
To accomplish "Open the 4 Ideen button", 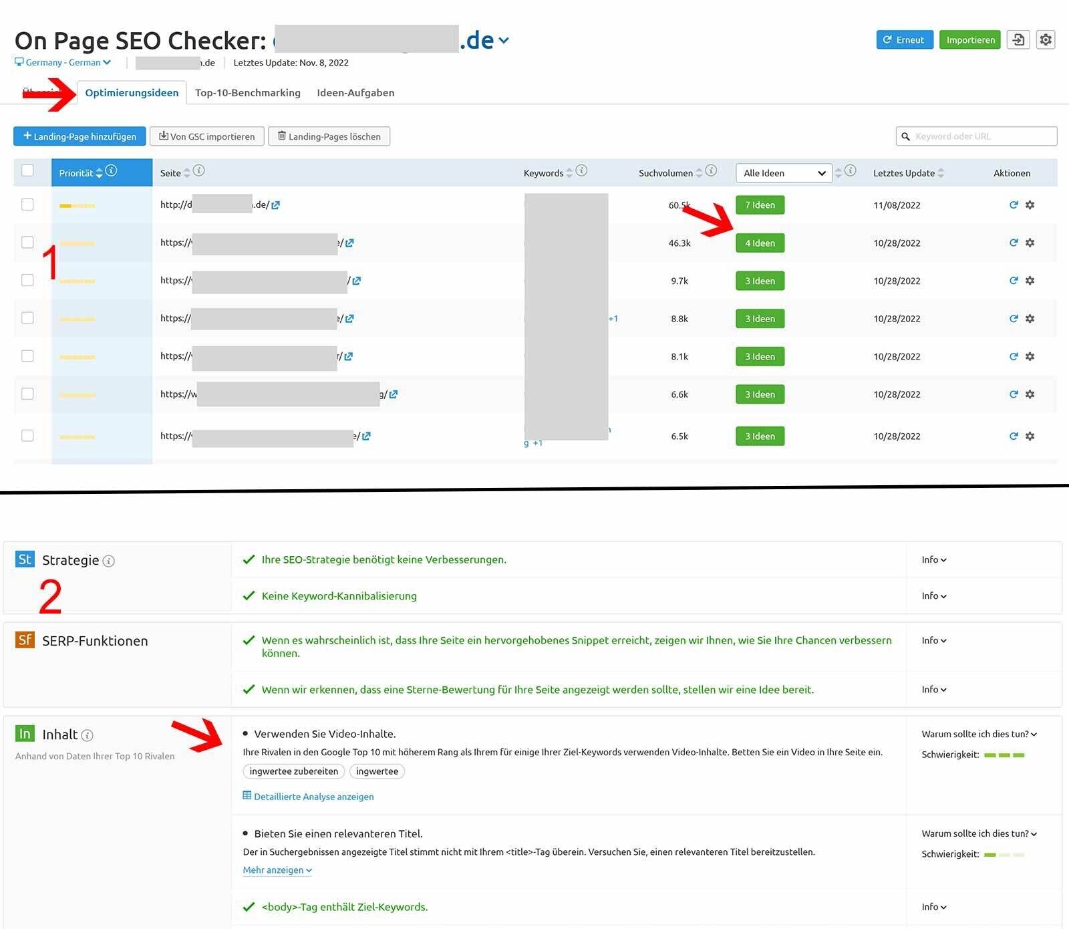I will (x=760, y=243).
